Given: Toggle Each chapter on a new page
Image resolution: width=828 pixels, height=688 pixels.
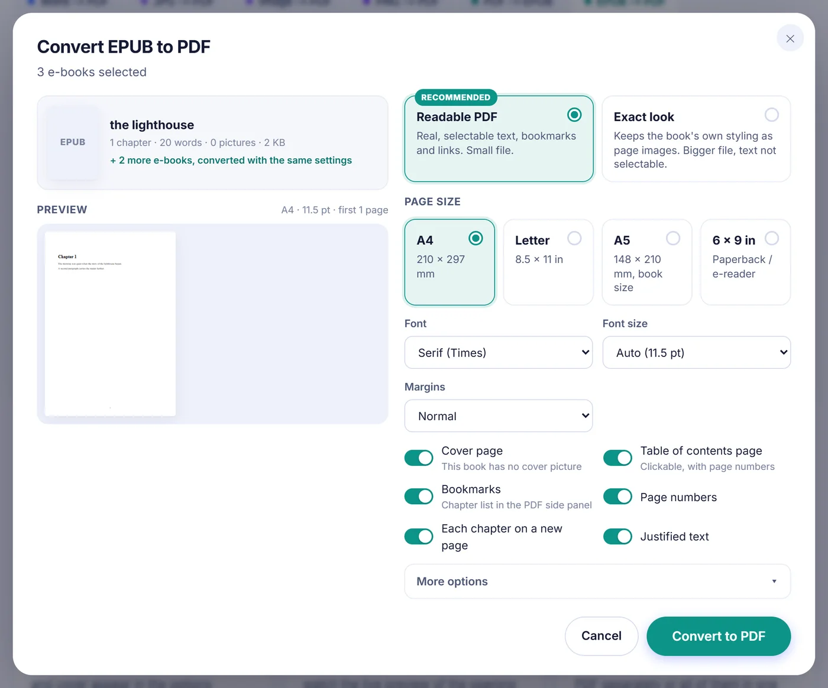Looking at the screenshot, I should (x=419, y=536).
